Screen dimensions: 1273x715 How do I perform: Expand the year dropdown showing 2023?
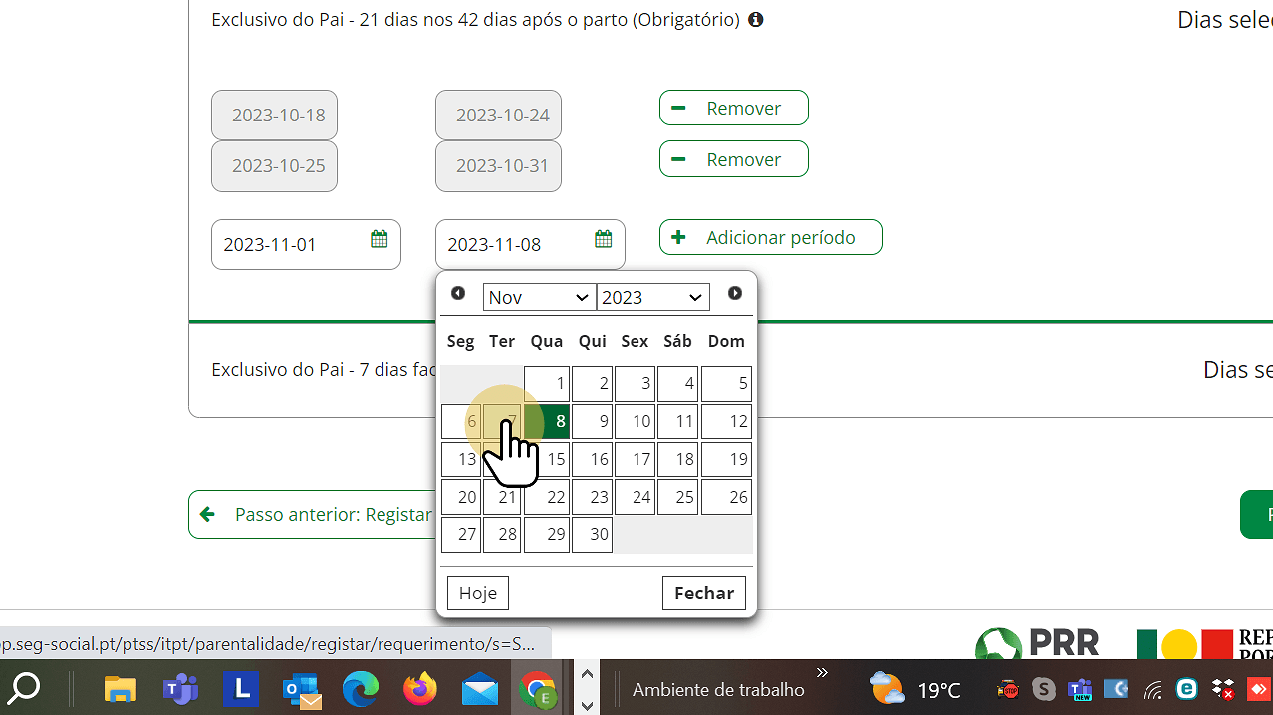(652, 297)
